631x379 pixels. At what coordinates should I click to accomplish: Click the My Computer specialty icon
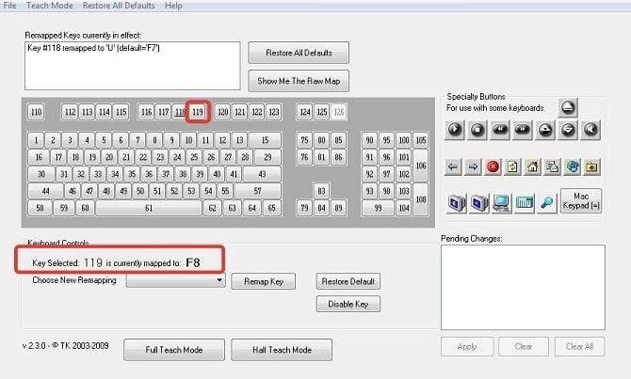coord(501,200)
